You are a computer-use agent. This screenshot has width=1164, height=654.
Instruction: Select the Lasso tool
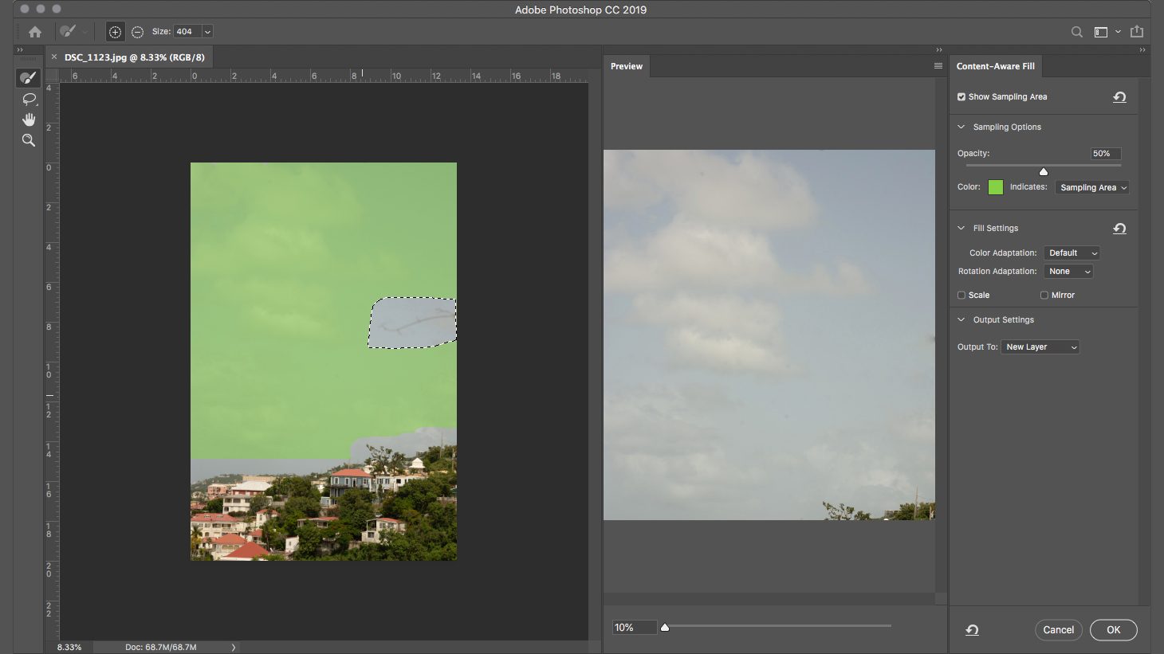click(x=29, y=100)
